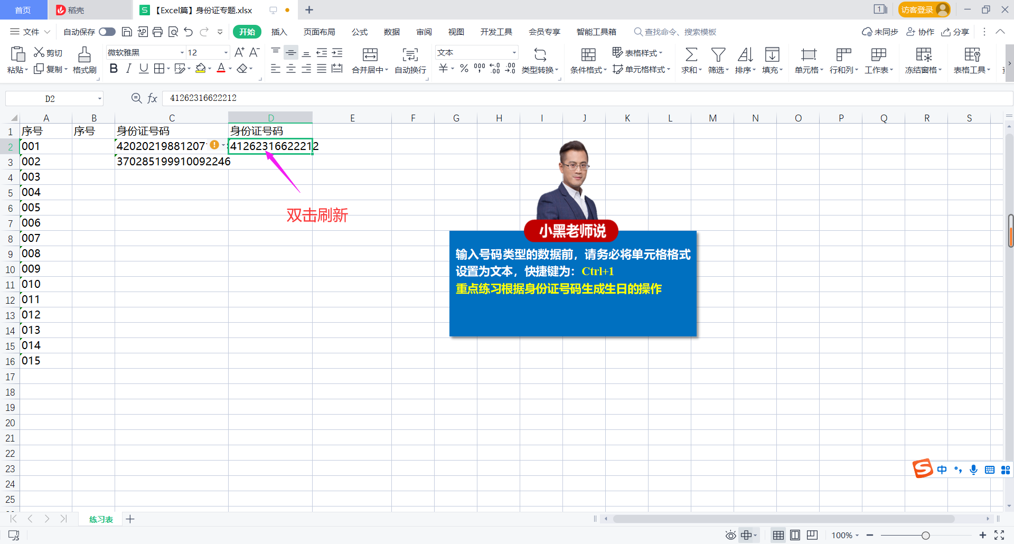
Task: Expand the font size dropdown
Action: [225, 52]
